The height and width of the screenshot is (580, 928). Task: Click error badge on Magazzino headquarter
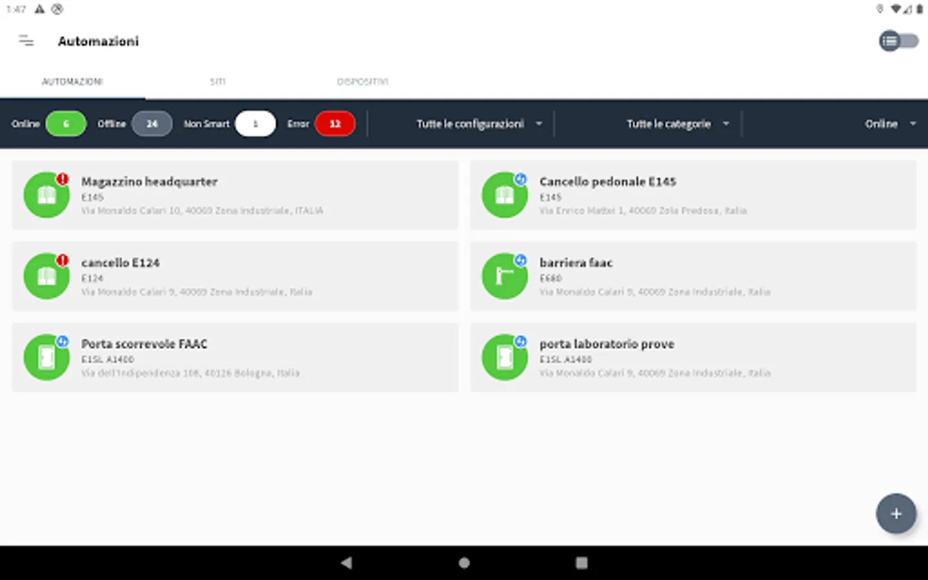[63, 179]
